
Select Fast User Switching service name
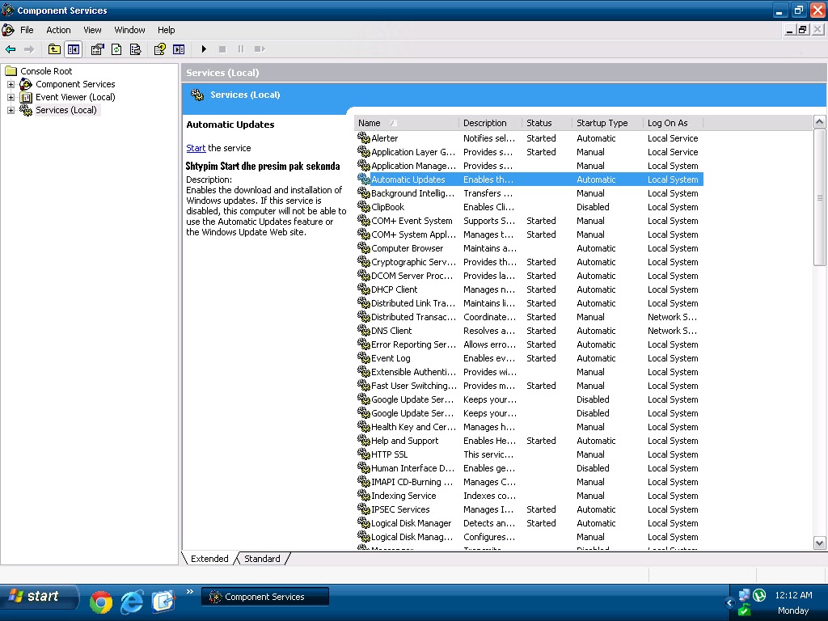click(413, 386)
